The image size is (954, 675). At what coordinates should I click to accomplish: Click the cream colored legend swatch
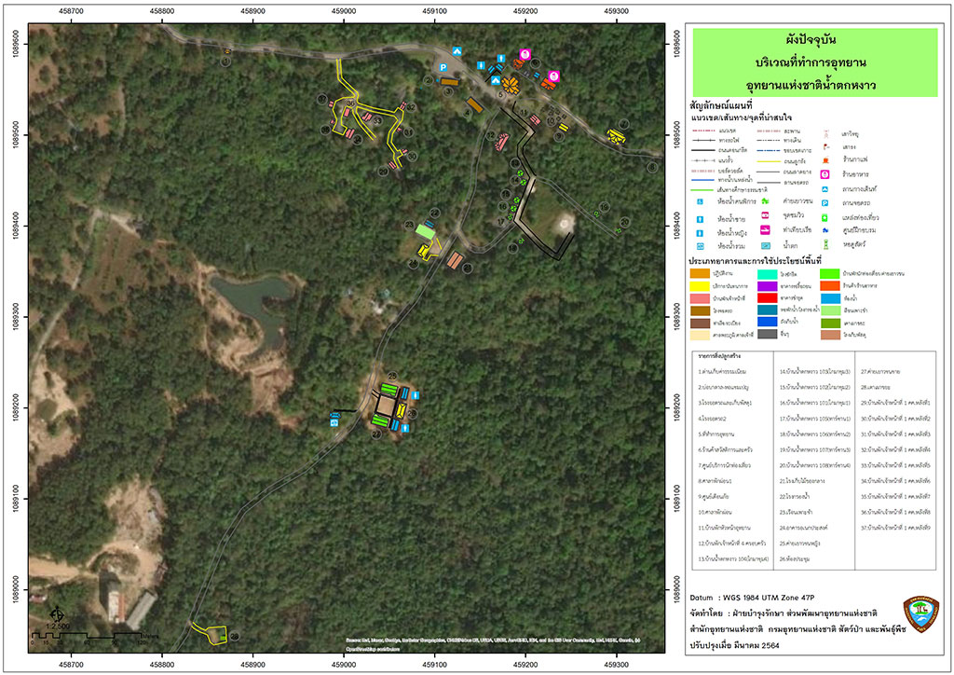click(700, 336)
